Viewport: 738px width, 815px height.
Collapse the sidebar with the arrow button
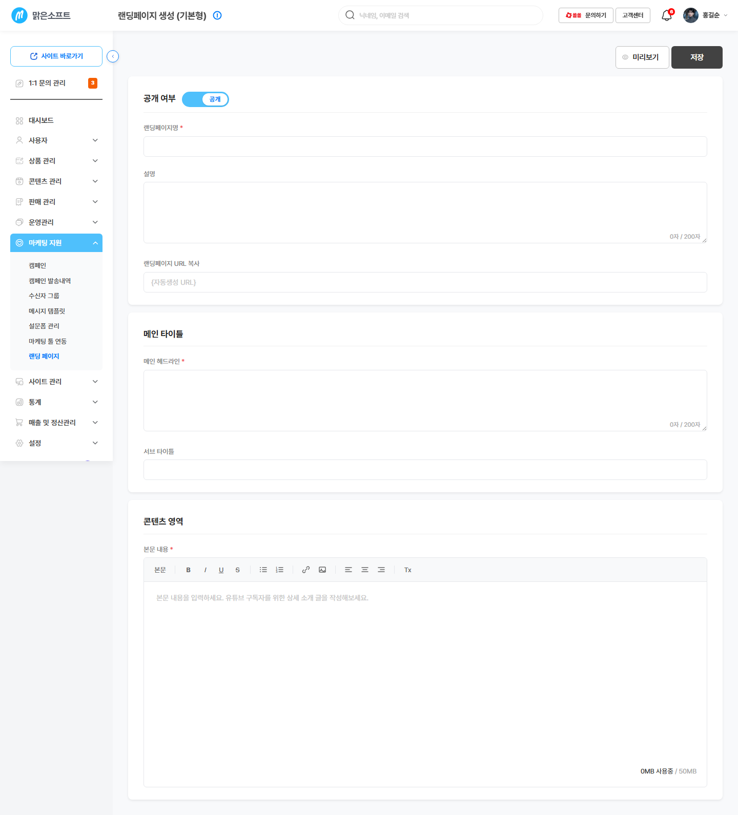(113, 56)
